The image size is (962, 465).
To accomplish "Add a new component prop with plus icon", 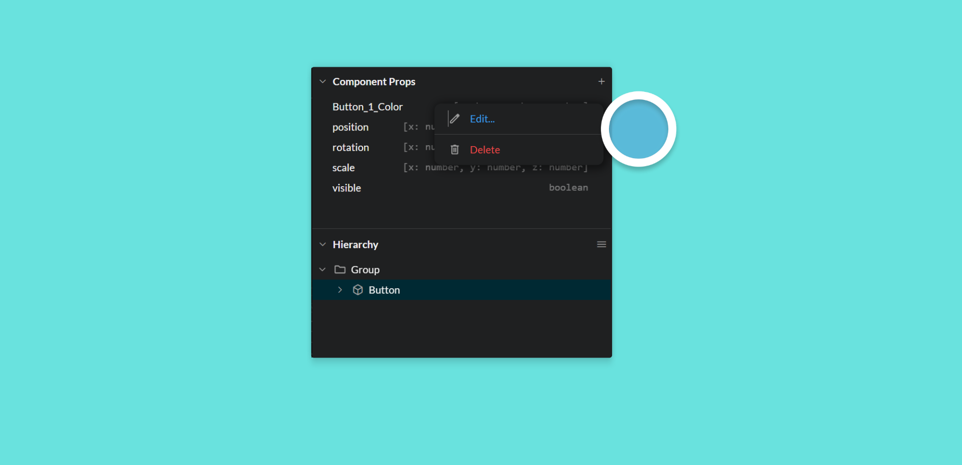I will point(601,81).
